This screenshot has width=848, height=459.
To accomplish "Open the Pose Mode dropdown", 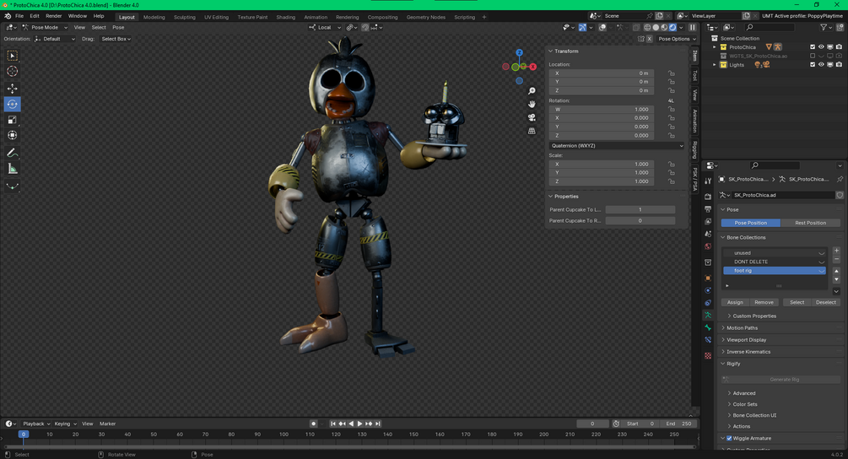I will tap(44, 27).
